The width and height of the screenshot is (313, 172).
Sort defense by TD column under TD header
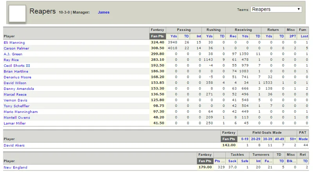[x=282, y=161]
